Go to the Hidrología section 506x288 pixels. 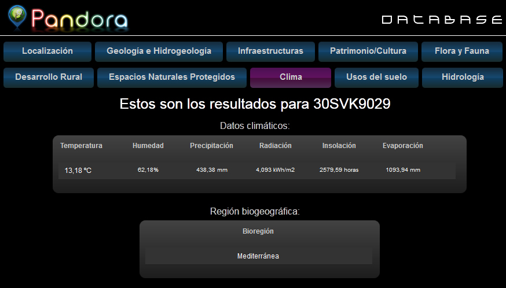(x=463, y=77)
